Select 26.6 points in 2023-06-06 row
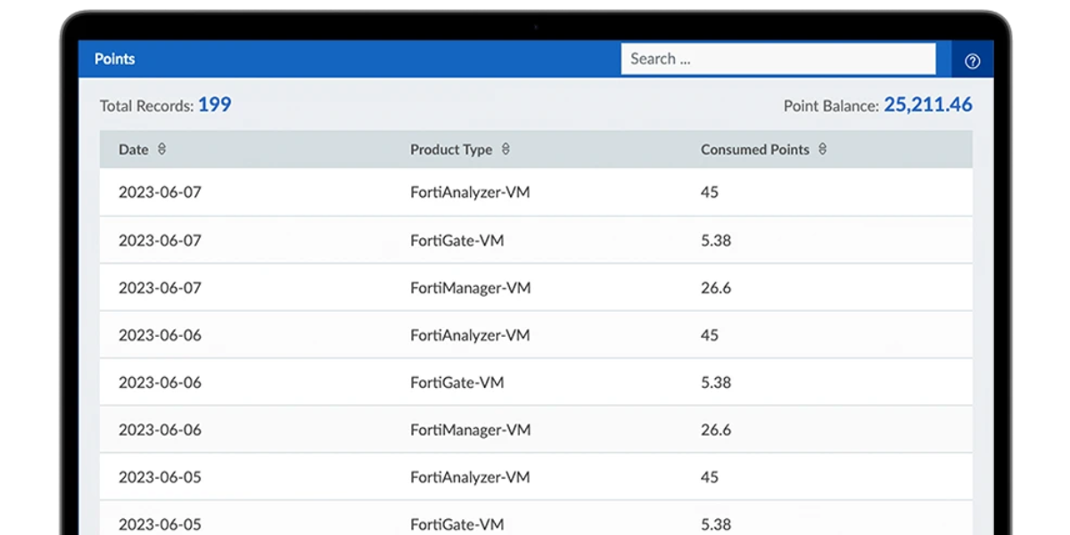The image size is (1070, 535). (716, 430)
